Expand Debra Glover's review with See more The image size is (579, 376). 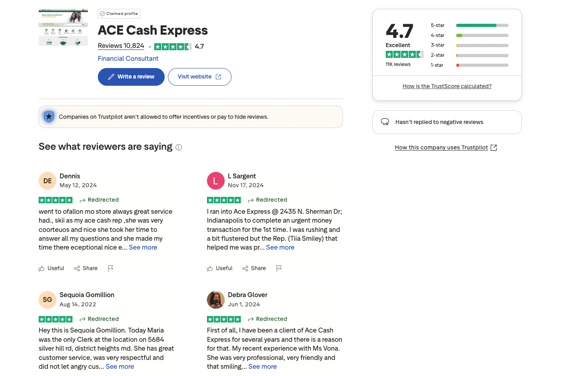[262, 366]
